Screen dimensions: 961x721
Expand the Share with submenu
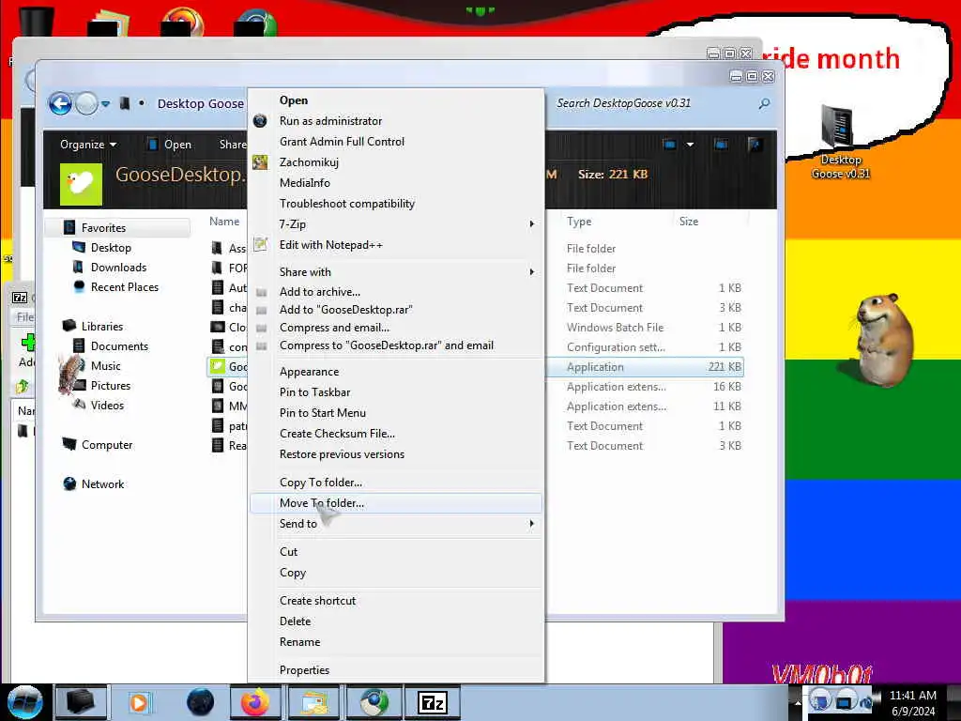point(395,271)
